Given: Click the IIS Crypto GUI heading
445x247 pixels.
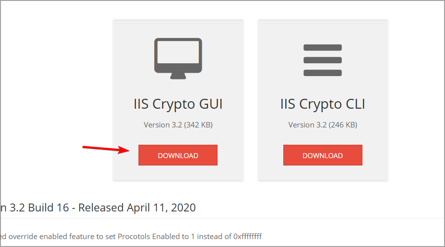Looking at the screenshot, I should pyautogui.click(x=178, y=104).
